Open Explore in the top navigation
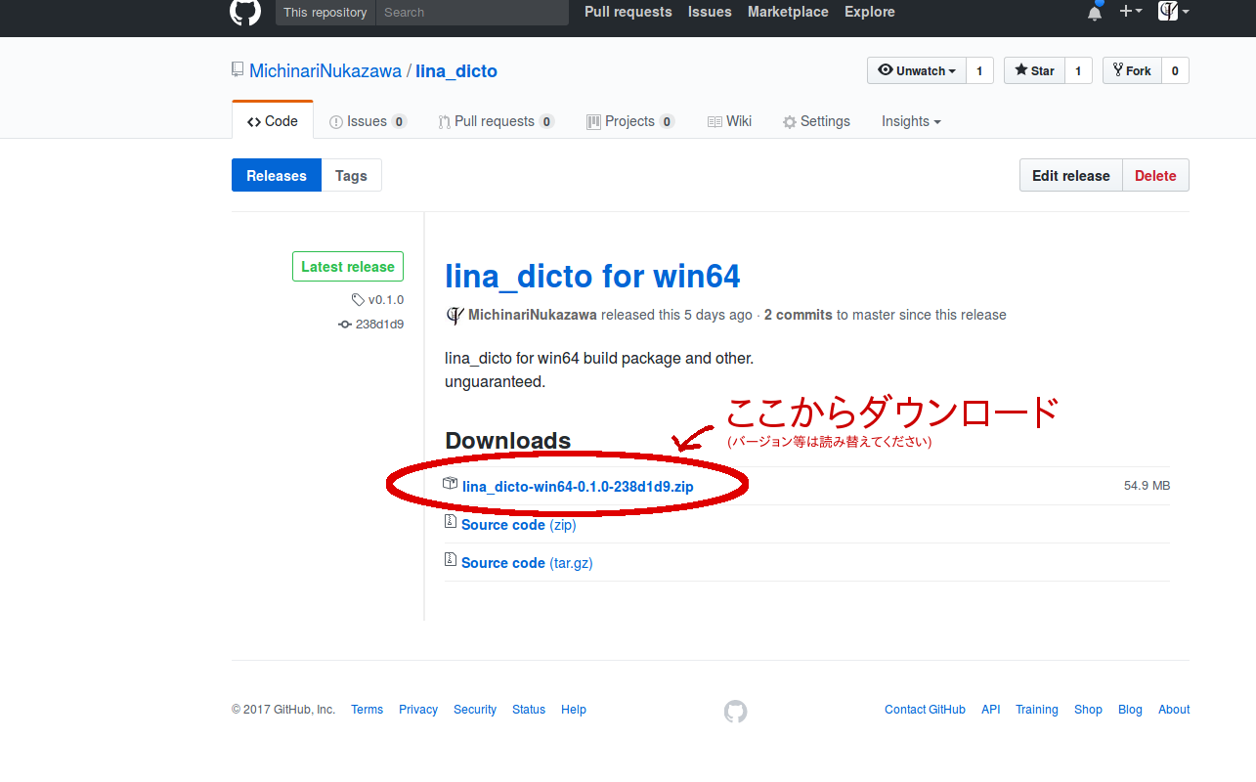The image size is (1256, 782). (x=870, y=12)
